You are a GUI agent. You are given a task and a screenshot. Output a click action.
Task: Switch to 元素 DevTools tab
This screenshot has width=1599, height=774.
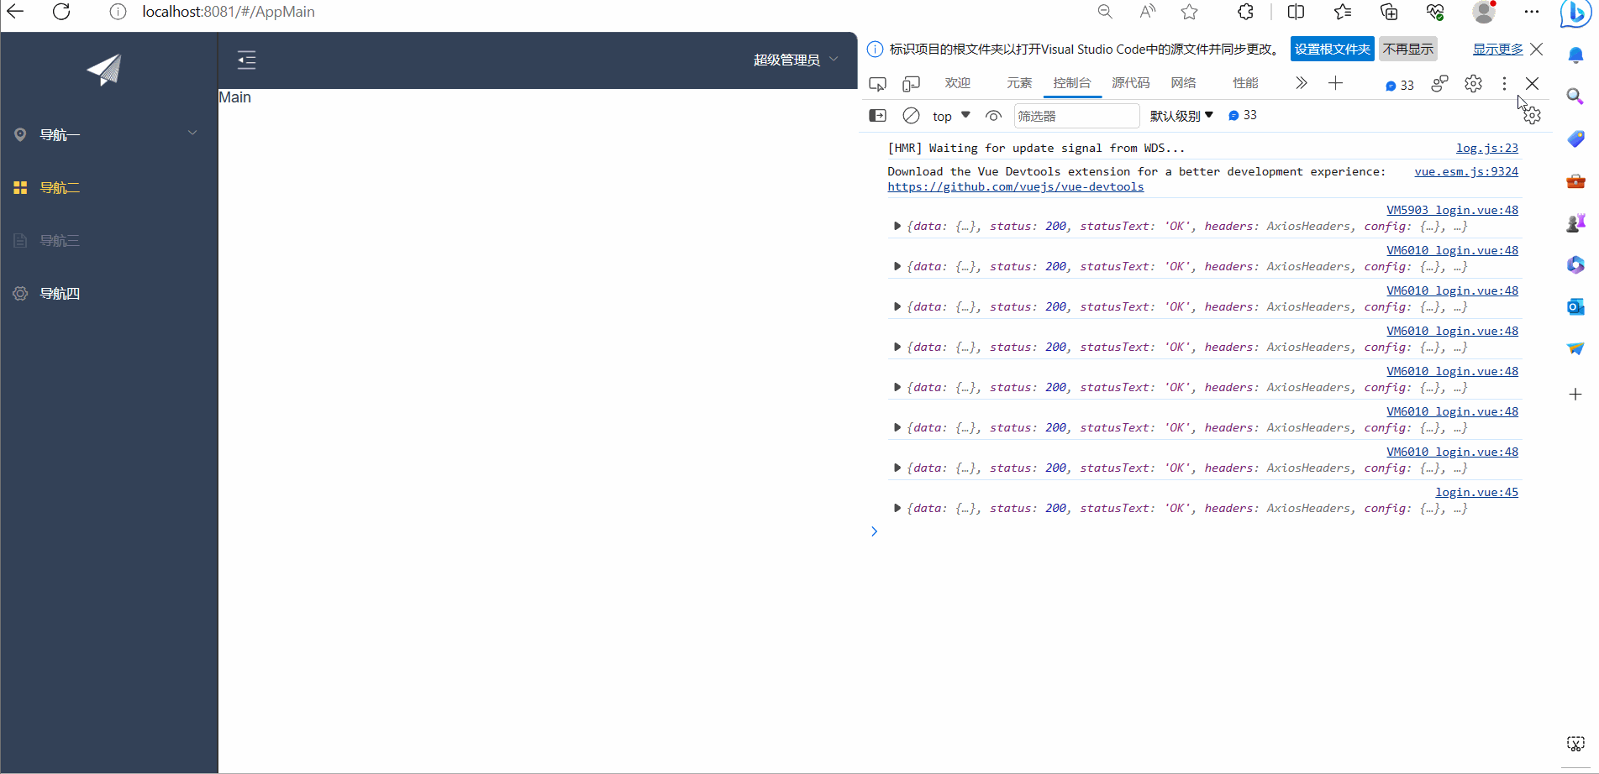tap(1019, 83)
